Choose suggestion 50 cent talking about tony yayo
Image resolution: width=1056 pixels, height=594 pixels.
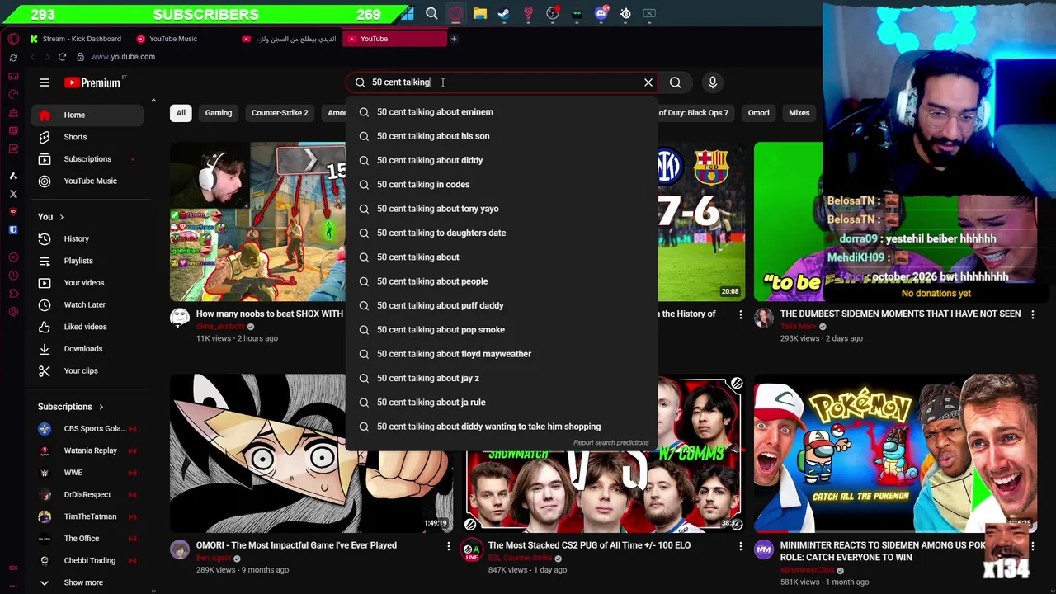[501, 209]
